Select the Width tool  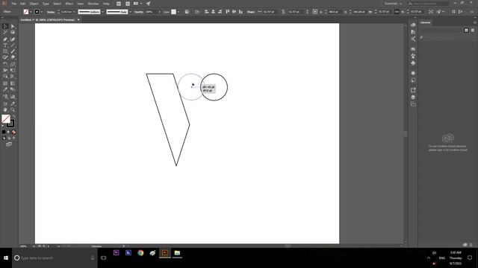point(5,70)
